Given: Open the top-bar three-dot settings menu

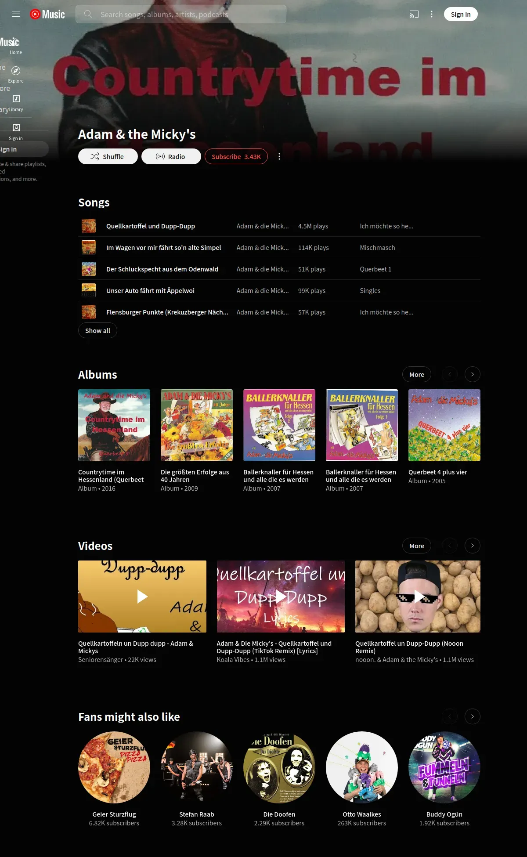Looking at the screenshot, I should (432, 14).
